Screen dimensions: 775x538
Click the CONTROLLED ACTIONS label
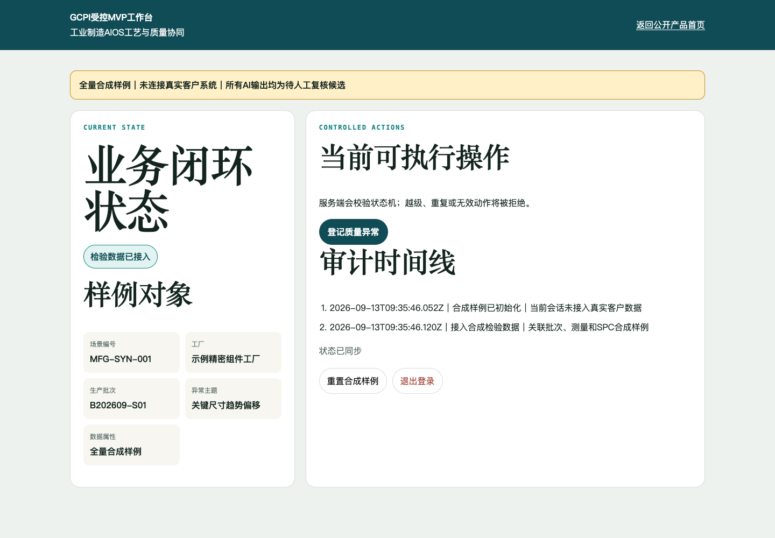pos(362,128)
